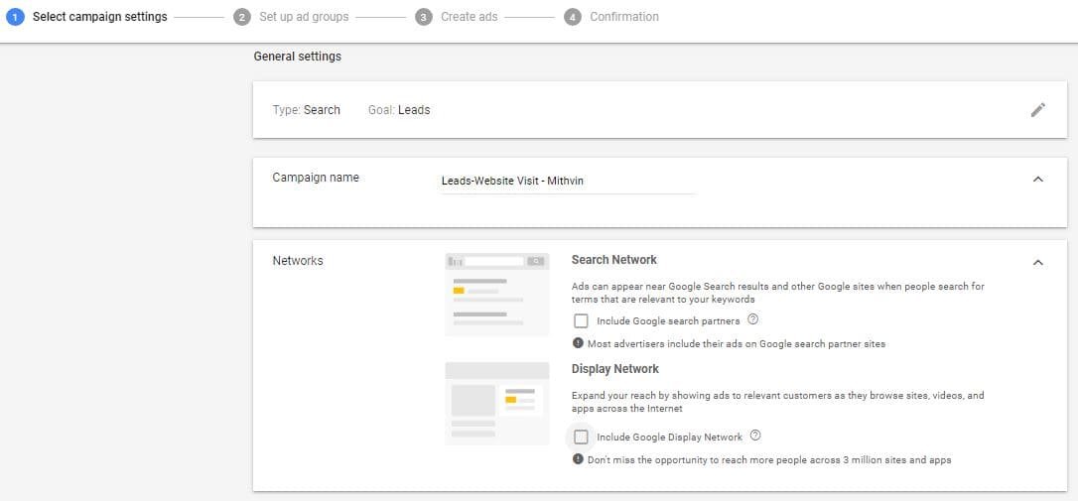The image size is (1078, 501).
Task: Enable Include Google Display Network checkbox
Action: coord(581,437)
